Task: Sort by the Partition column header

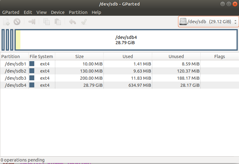Action: pyautogui.click(x=14, y=57)
